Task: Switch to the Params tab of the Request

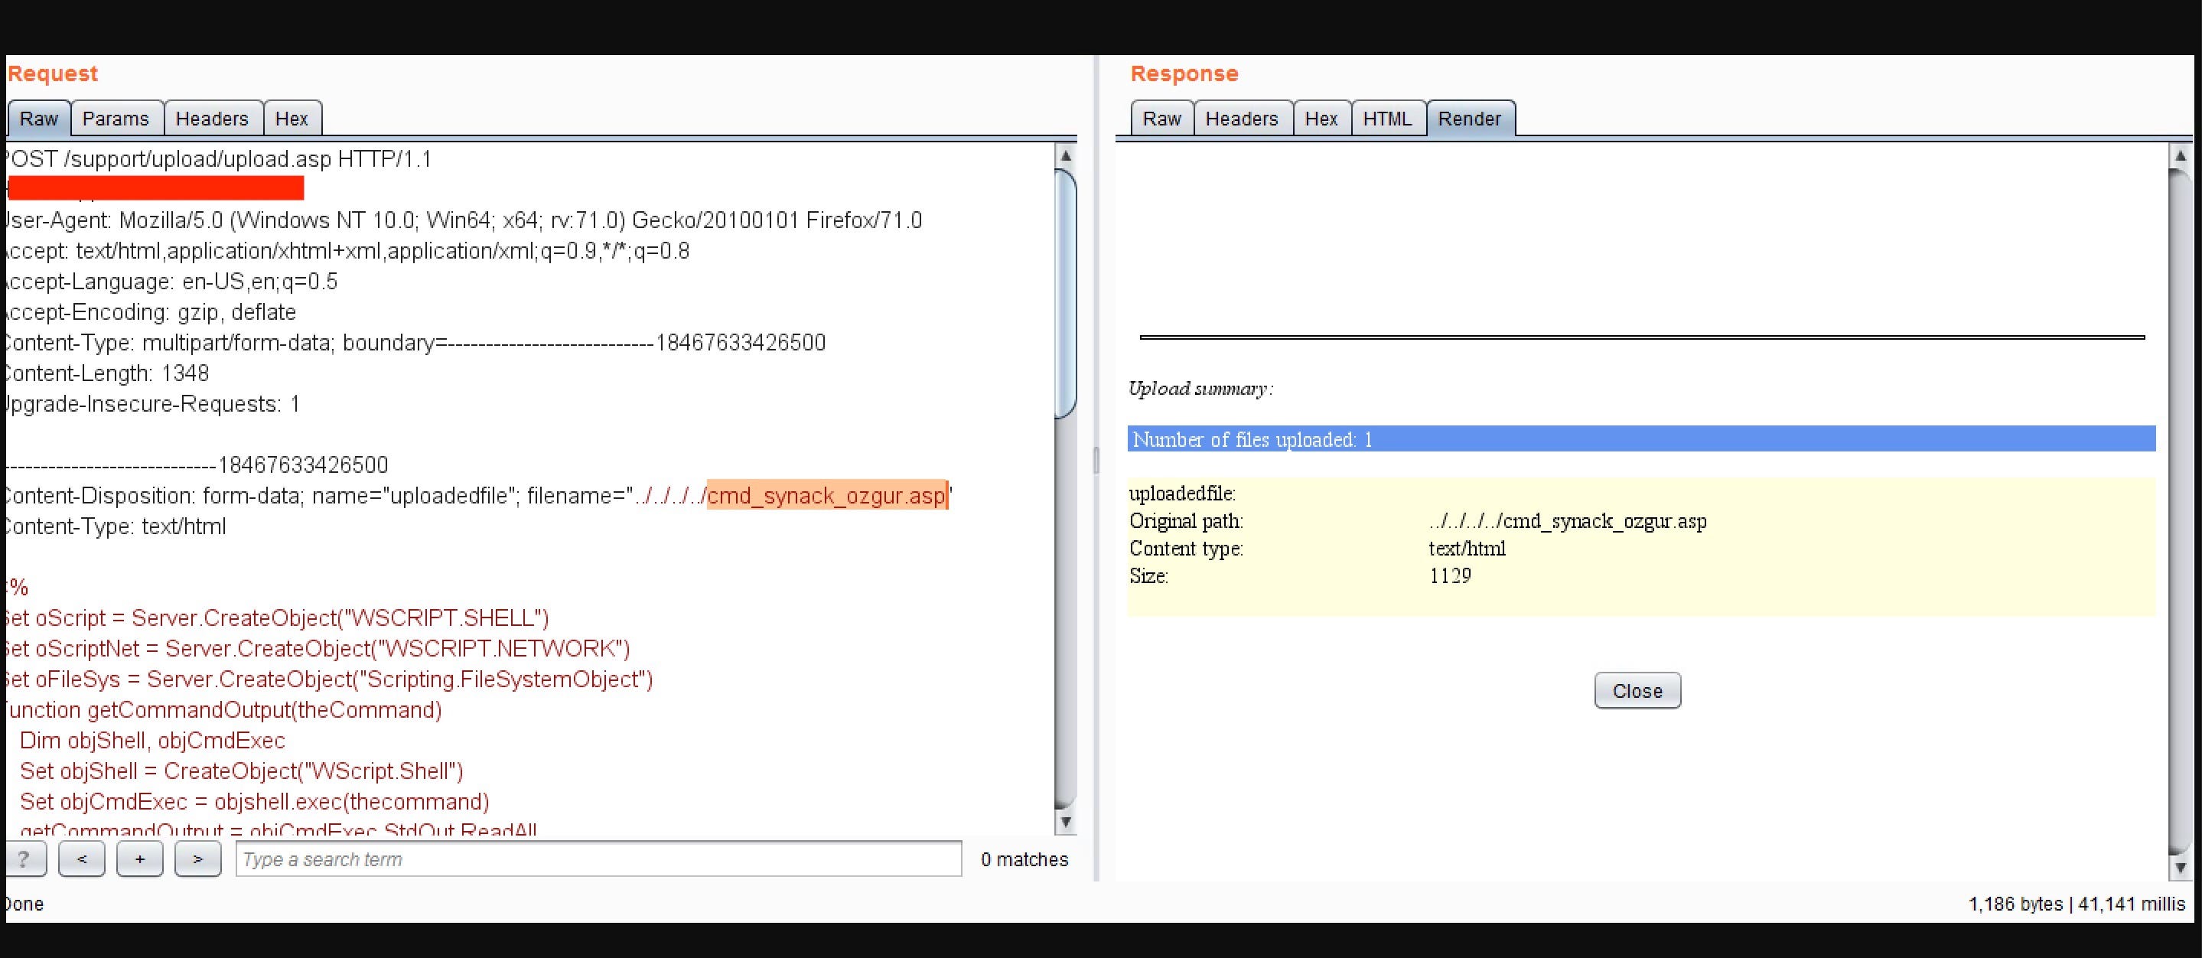Action: [x=116, y=119]
